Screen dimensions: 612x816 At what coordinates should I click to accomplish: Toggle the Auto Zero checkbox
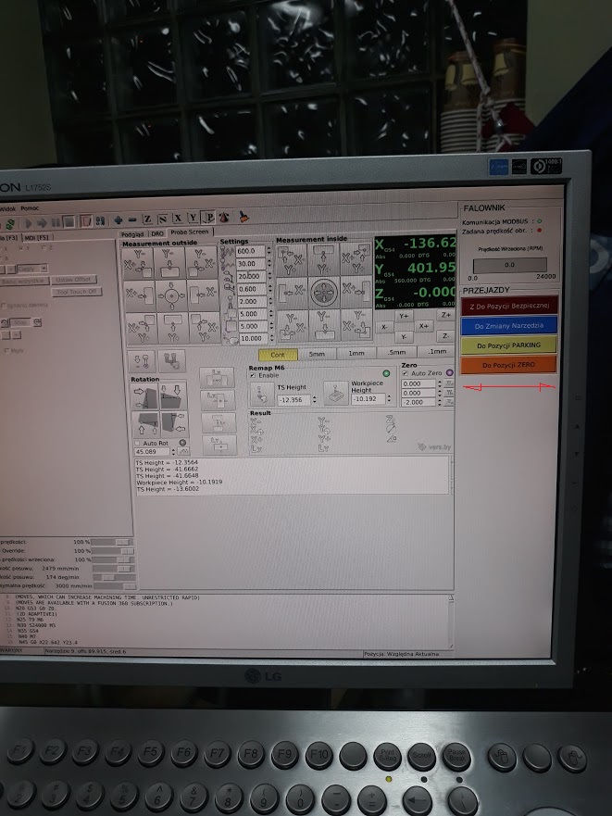(405, 373)
